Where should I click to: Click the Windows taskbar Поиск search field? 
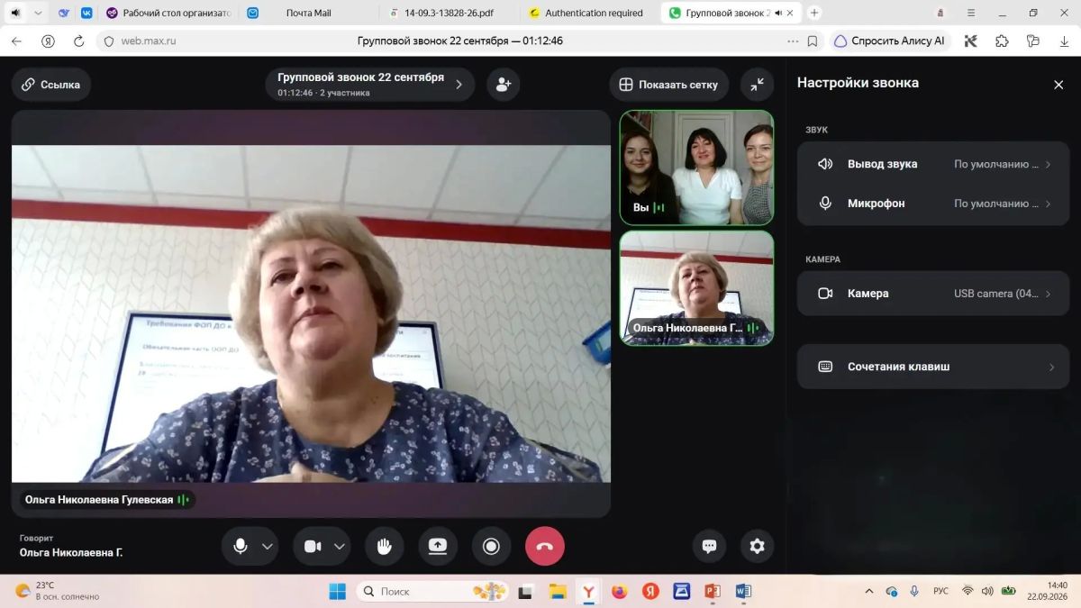(433, 591)
